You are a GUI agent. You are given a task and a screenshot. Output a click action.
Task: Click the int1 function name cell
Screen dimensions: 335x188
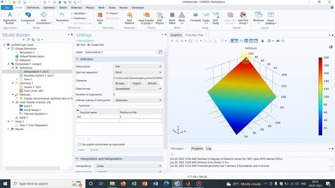[97, 116]
